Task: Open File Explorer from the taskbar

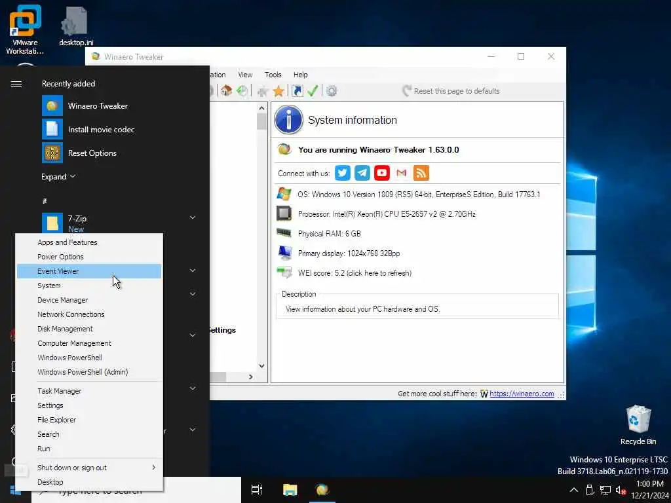Action: (x=290, y=490)
